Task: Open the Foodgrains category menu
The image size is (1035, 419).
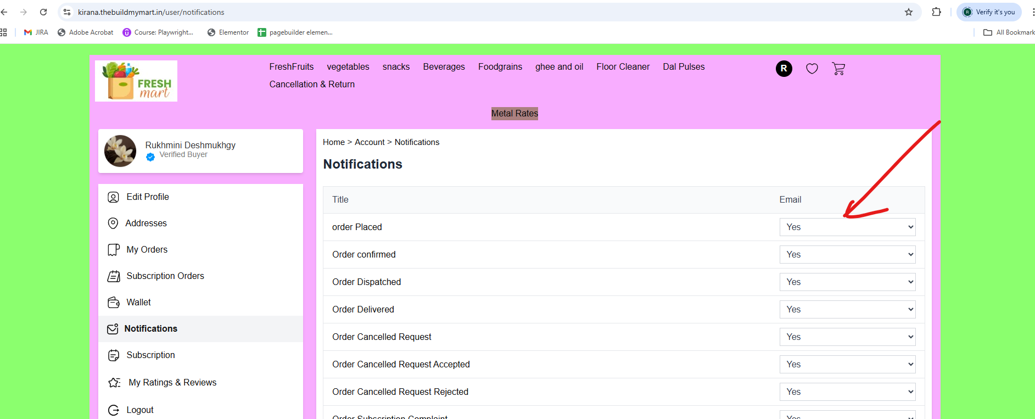Action: click(x=500, y=66)
